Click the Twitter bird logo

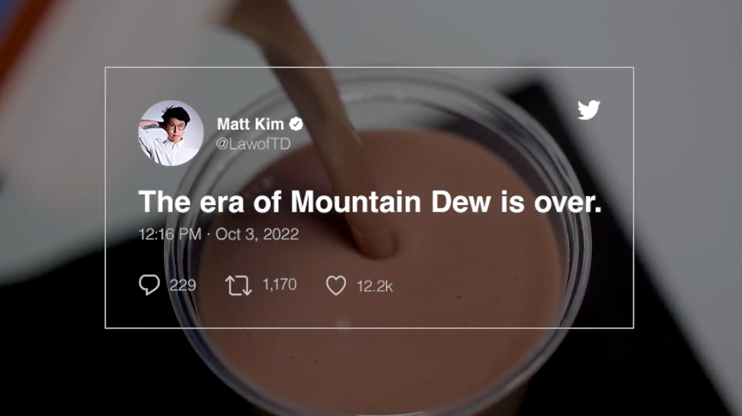click(589, 110)
